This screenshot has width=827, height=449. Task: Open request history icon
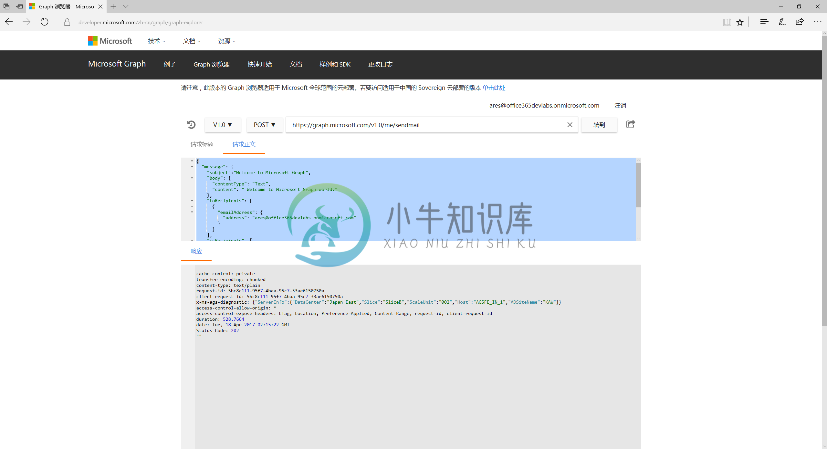pyautogui.click(x=191, y=125)
